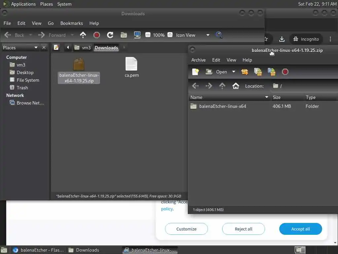Open the browser three-dot menu
This screenshot has height=254, width=338.
[330, 39]
